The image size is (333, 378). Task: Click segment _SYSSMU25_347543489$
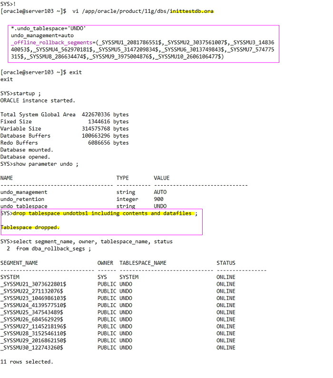tap(31, 312)
